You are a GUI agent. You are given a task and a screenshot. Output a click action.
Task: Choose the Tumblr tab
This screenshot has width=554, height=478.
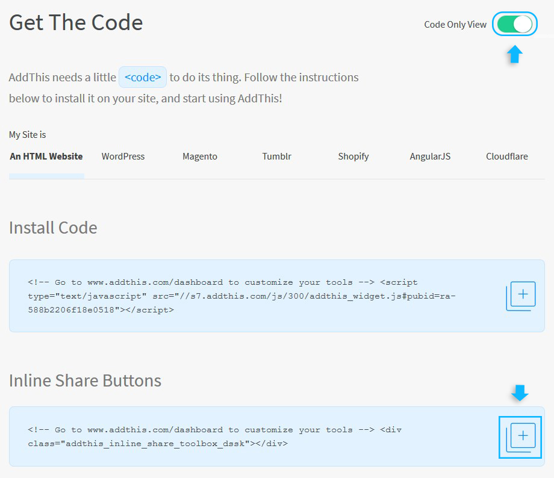click(276, 156)
